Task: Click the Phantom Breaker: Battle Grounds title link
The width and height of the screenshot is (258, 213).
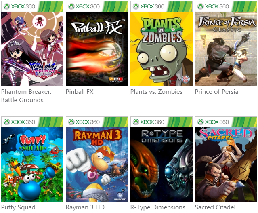Action: [x=26, y=96]
